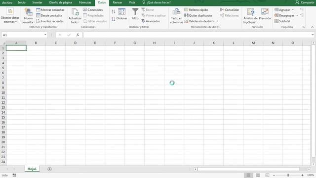Click insert function fx icon

[78, 35]
